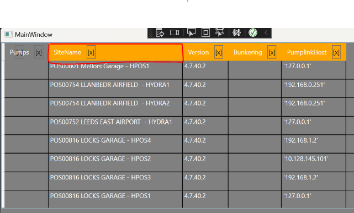Remove the PumplinkHost column via [x]
Viewport: 354px width, 213px height.
(x=336, y=52)
